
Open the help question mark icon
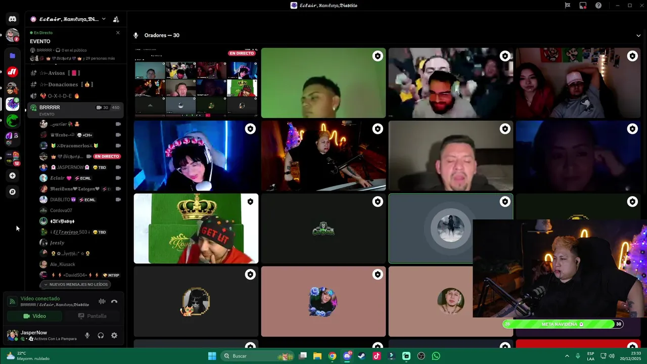pos(598,6)
